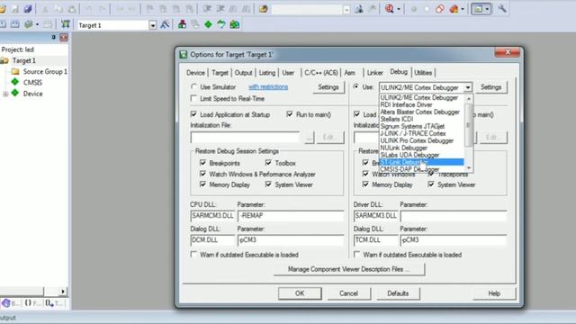Toggle Limit Speed to Real-Time checkbox
The image size is (576, 324).
tap(193, 98)
